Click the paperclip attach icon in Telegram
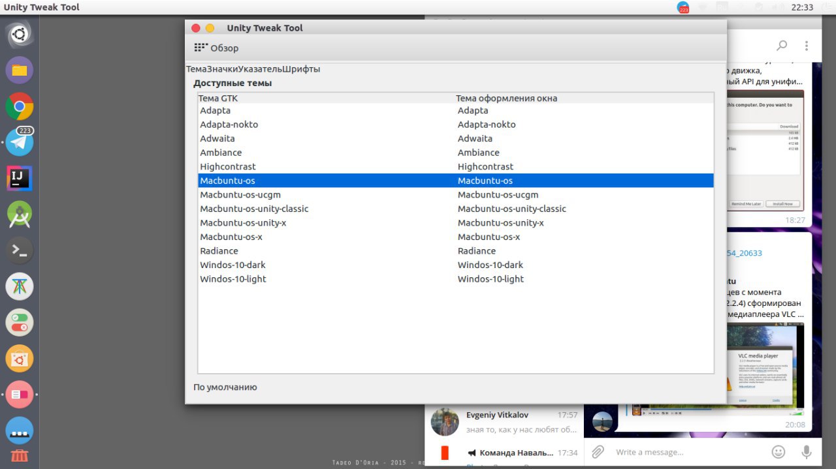 pyautogui.click(x=598, y=451)
